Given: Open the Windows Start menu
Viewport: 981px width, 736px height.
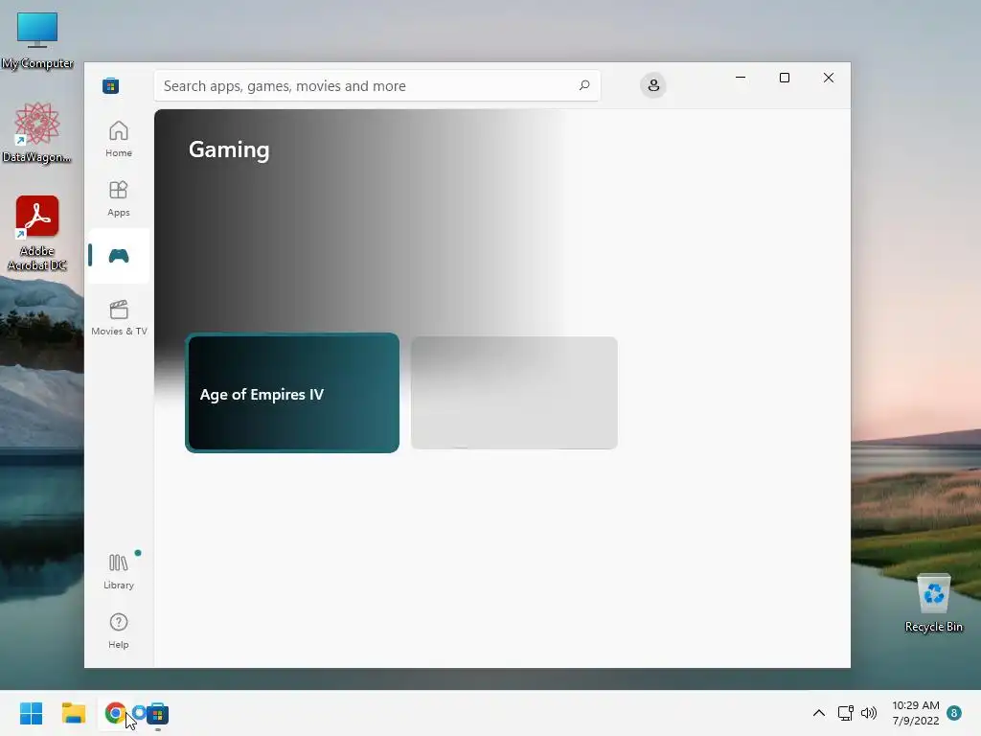Looking at the screenshot, I should 32,713.
